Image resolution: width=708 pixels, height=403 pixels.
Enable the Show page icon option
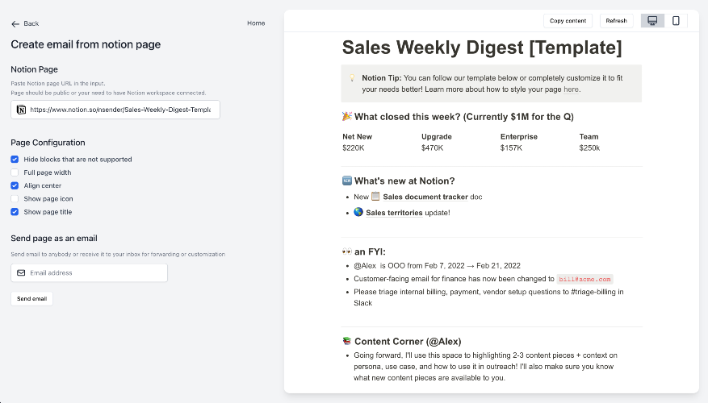15,198
